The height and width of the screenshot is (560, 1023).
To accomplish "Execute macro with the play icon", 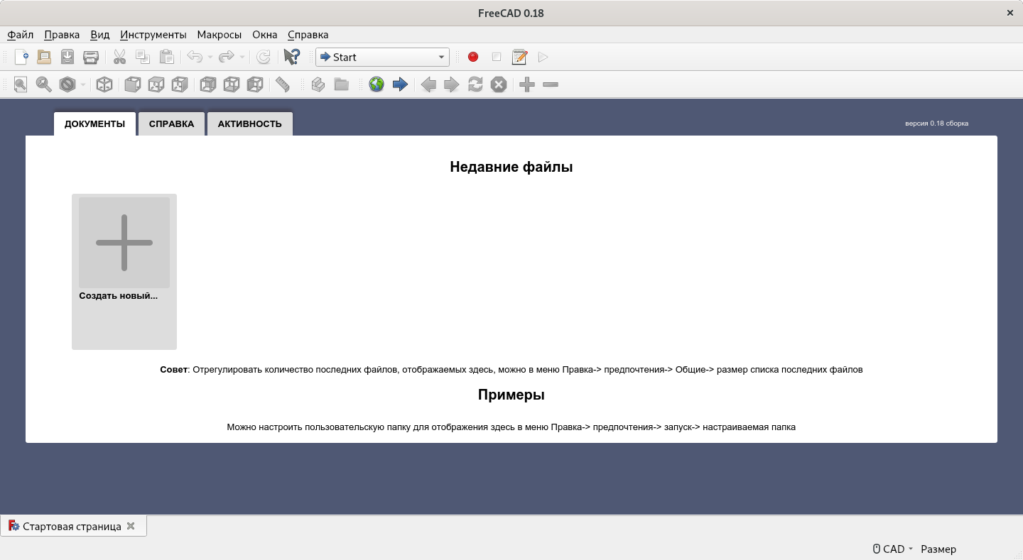I will tap(543, 57).
